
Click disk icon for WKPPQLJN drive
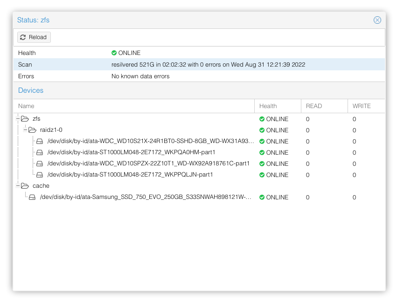(40, 175)
